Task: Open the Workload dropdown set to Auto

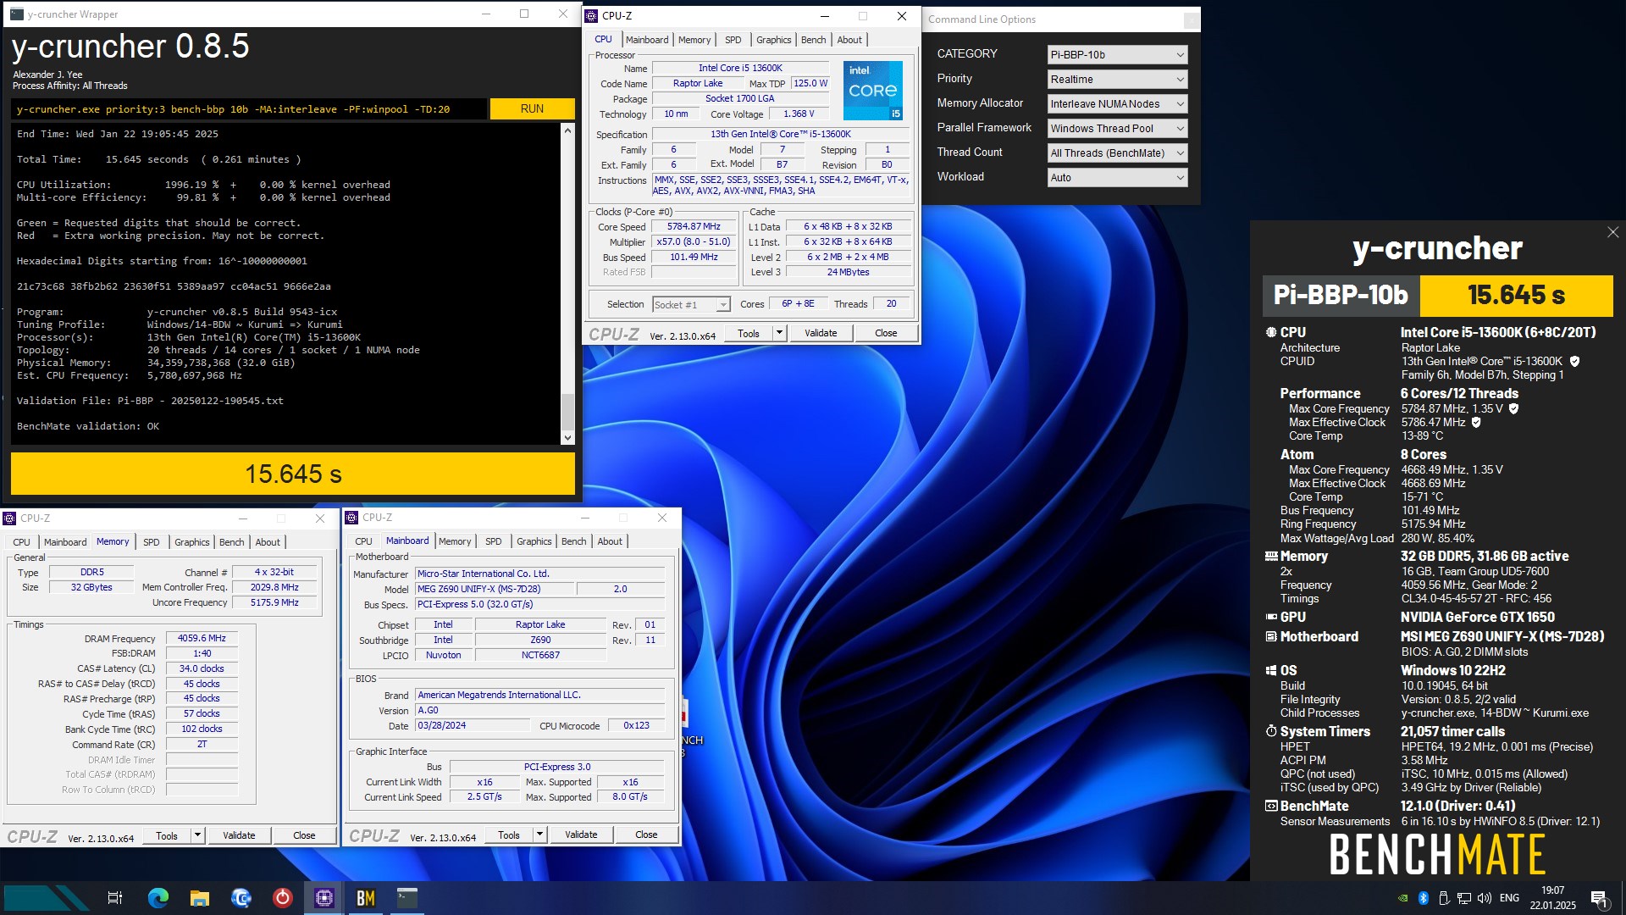Action: coord(1117,177)
